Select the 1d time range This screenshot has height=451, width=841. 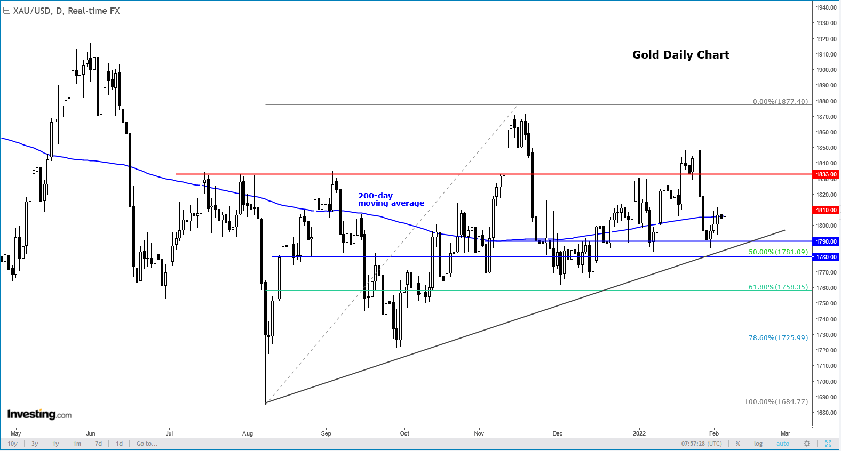tap(120, 444)
